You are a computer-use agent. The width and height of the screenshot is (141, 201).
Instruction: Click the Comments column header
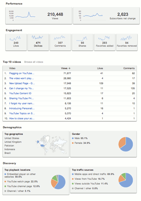tap(129, 68)
